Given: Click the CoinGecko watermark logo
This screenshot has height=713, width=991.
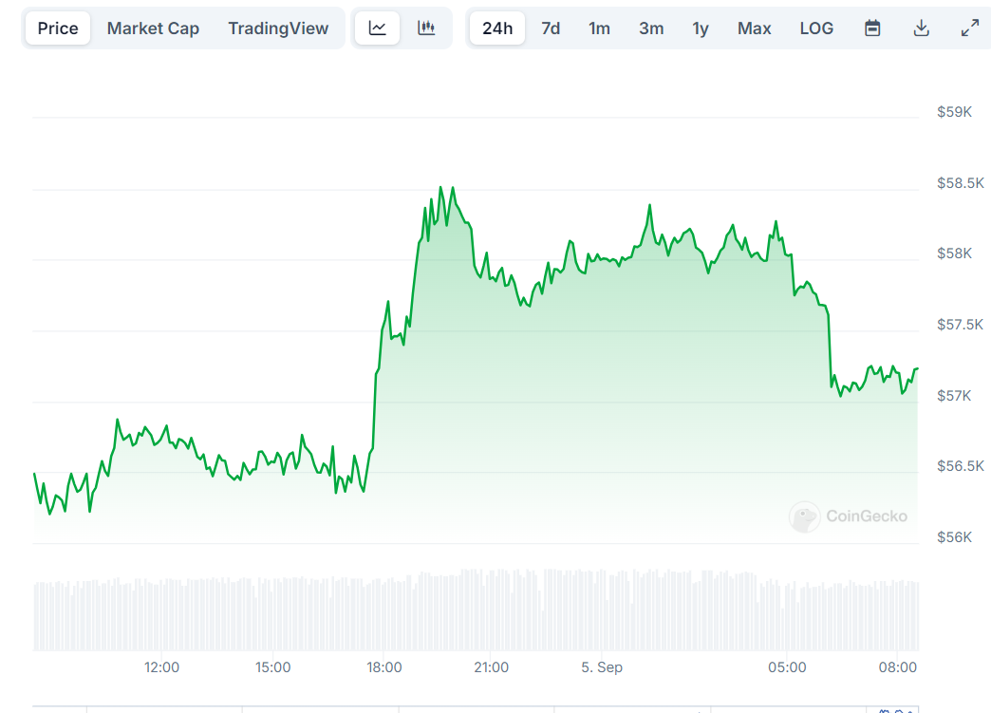Looking at the screenshot, I should [848, 516].
